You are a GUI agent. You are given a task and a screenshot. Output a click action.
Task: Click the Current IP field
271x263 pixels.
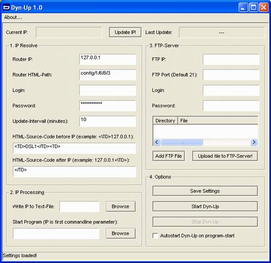pos(69,32)
